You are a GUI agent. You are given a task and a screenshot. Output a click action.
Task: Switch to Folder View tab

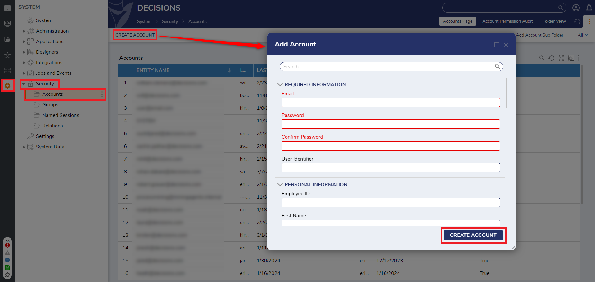pos(554,21)
